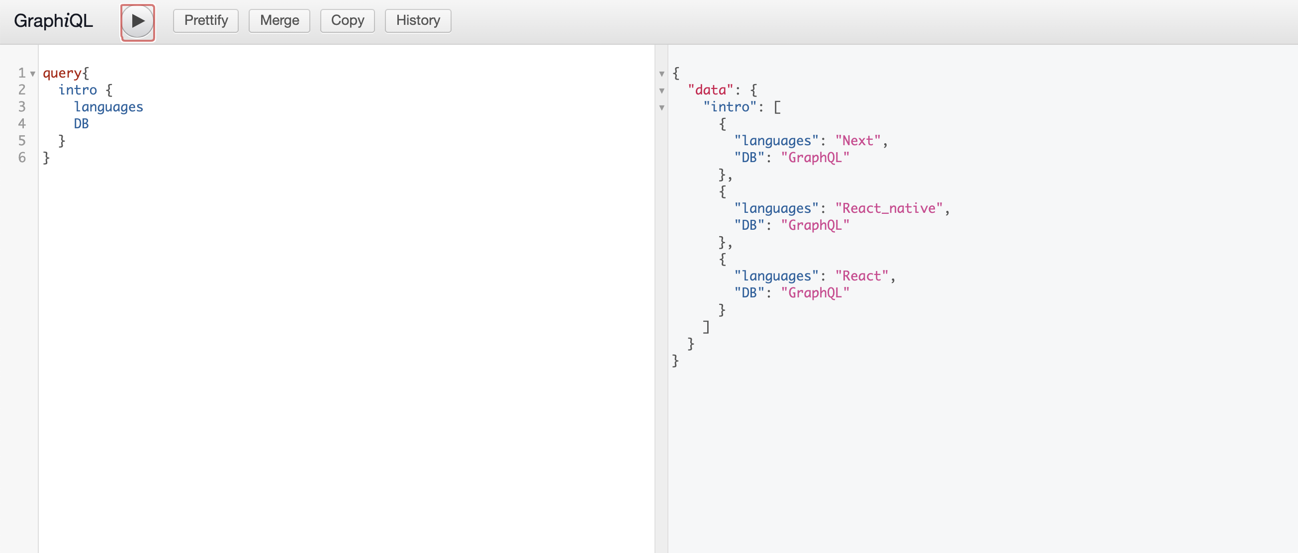Screen dimensions: 1298x553
Task: Click "GraphQL" value under React_native entry
Action: click(x=815, y=225)
